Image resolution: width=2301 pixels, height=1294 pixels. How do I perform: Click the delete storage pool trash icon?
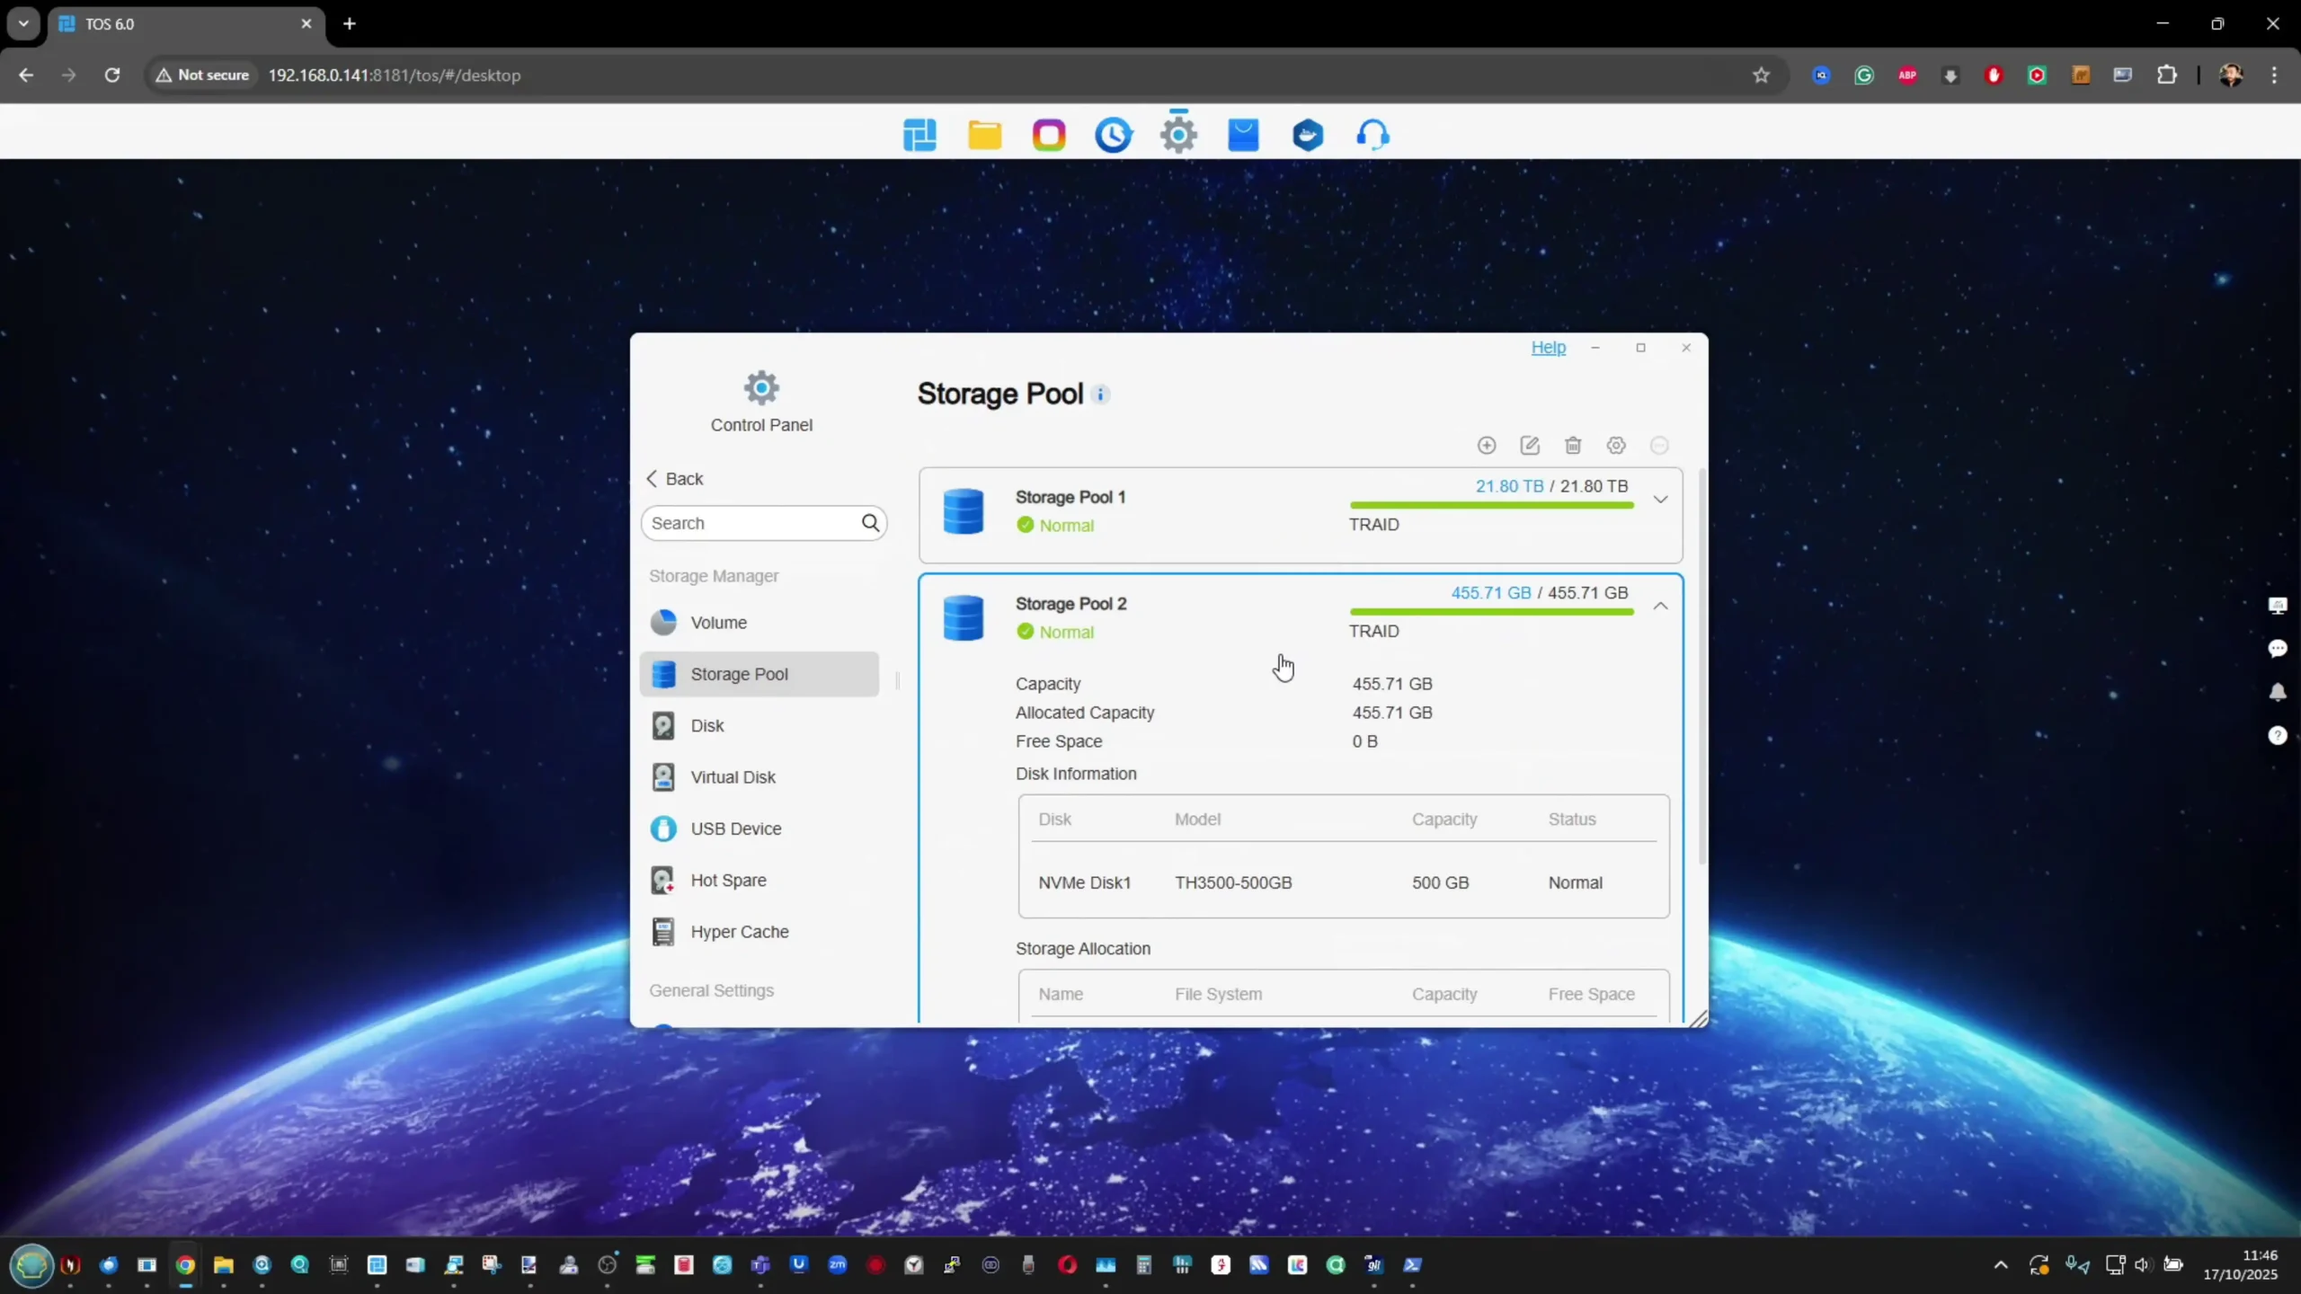pos(1573,446)
